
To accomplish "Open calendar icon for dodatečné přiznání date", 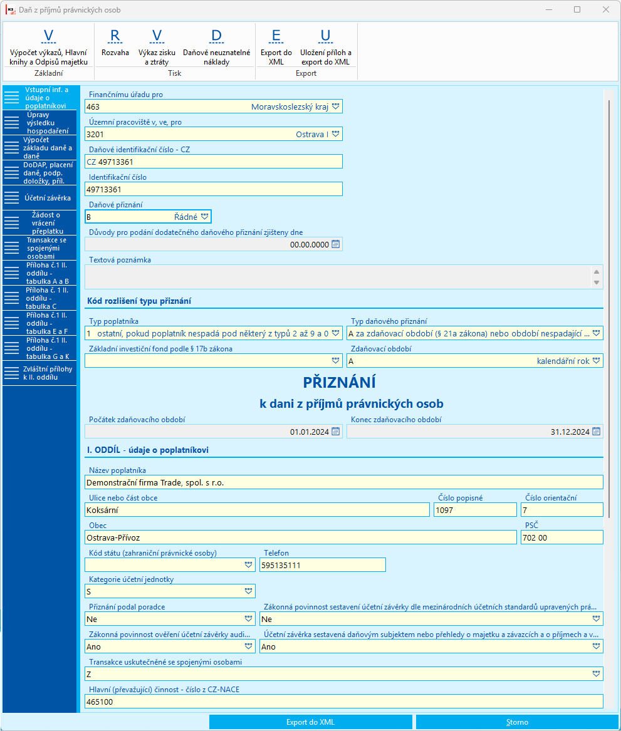I will (335, 244).
